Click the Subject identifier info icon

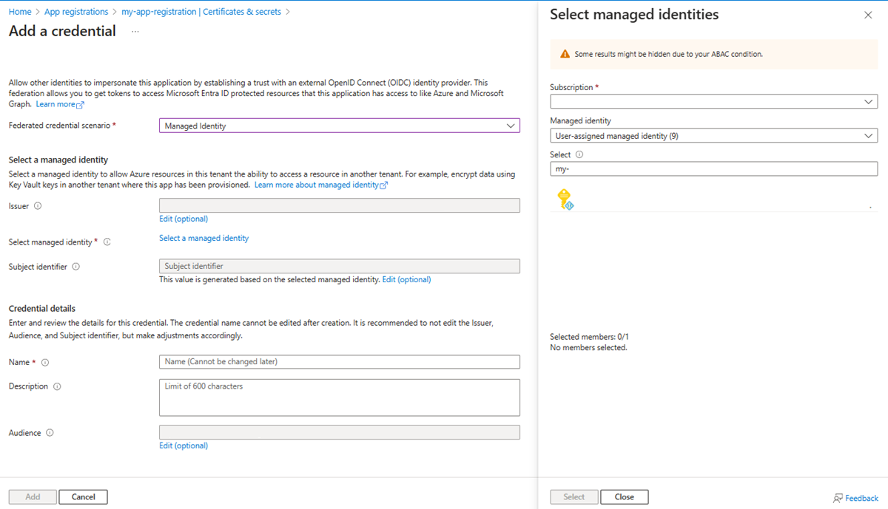(75, 267)
